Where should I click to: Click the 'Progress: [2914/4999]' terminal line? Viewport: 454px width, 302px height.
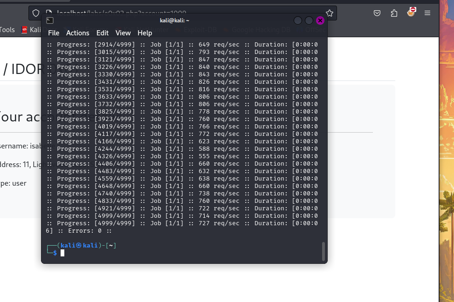[182, 45]
